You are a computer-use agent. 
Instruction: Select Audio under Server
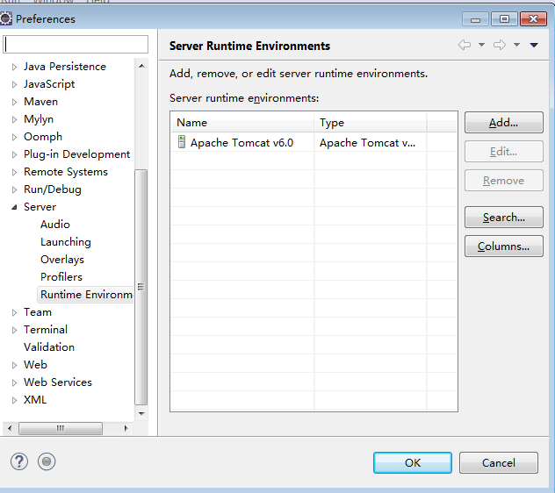pos(55,225)
